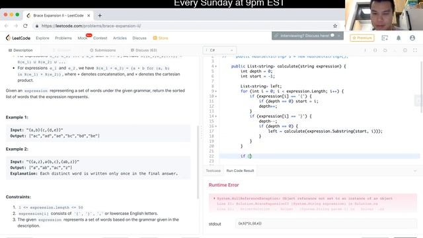Open the Problems page
Screen dimensions: 423x238
[x=63, y=38]
